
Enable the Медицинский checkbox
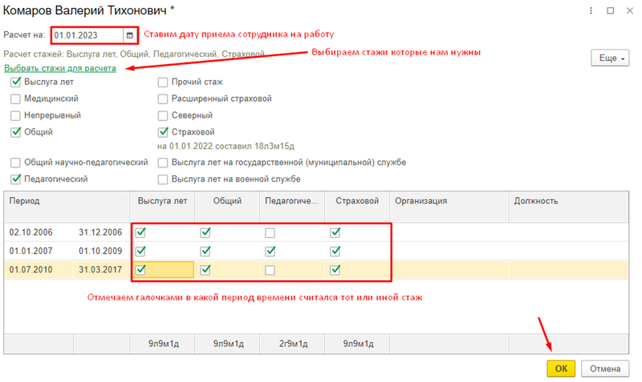point(16,99)
